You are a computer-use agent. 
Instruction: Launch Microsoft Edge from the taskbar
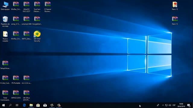(x=24, y=105)
